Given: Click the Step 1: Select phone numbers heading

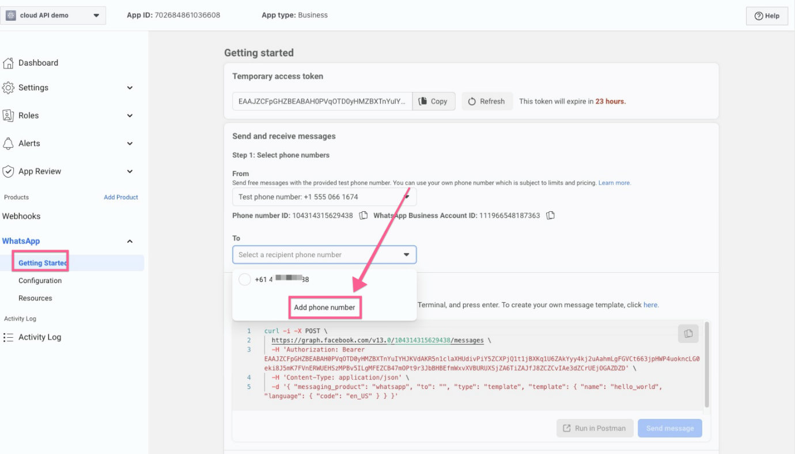Looking at the screenshot, I should click(x=281, y=155).
